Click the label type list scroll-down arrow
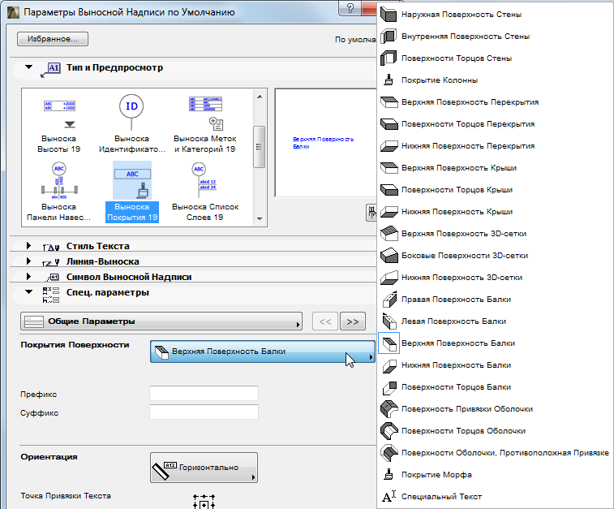 260,218
